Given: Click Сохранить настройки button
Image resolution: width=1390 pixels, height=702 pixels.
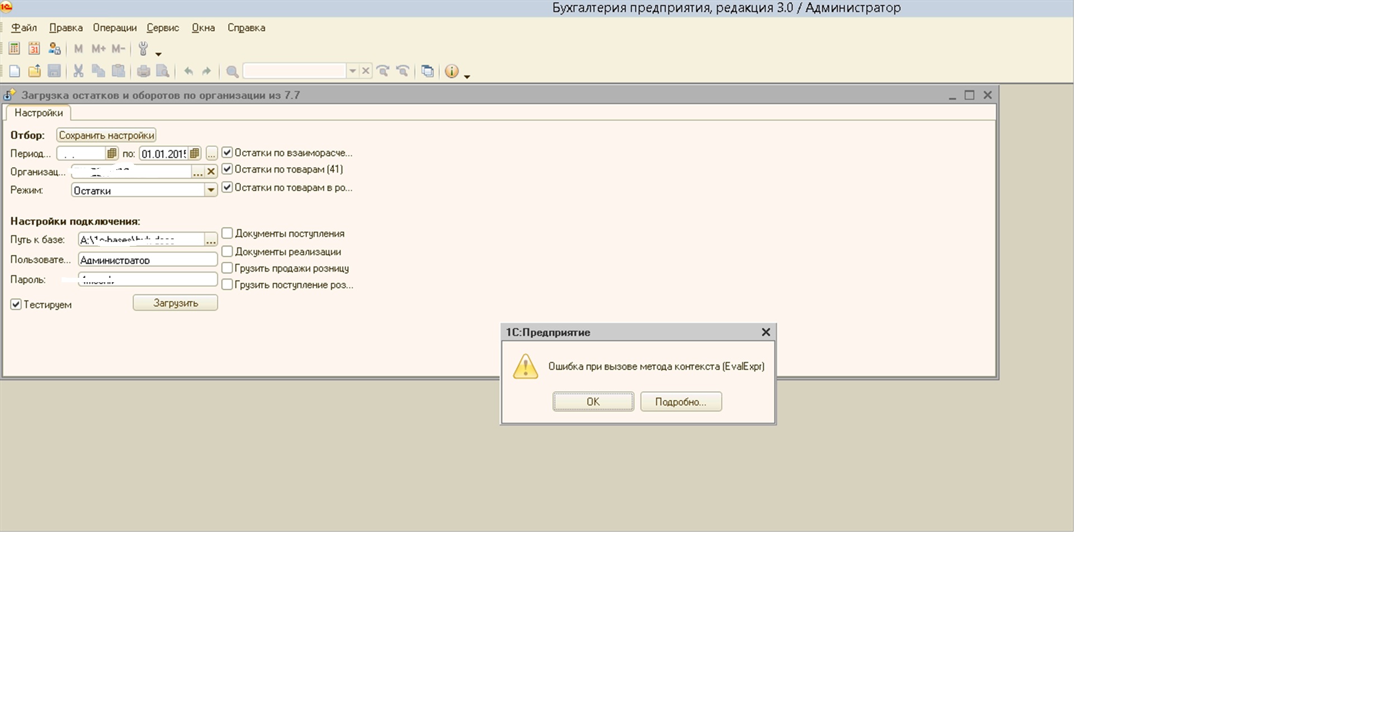Looking at the screenshot, I should click(106, 135).
